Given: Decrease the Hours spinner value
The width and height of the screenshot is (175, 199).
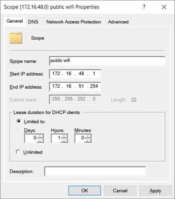Looking at the screenshot, I should click(x=64, y=141).
